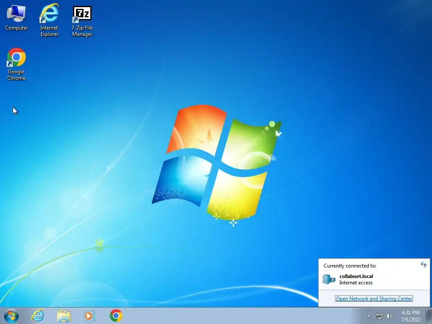432x324 pixels.
Task: Open Windows Media Player from the taskbar
Action: tap(89, 316)
